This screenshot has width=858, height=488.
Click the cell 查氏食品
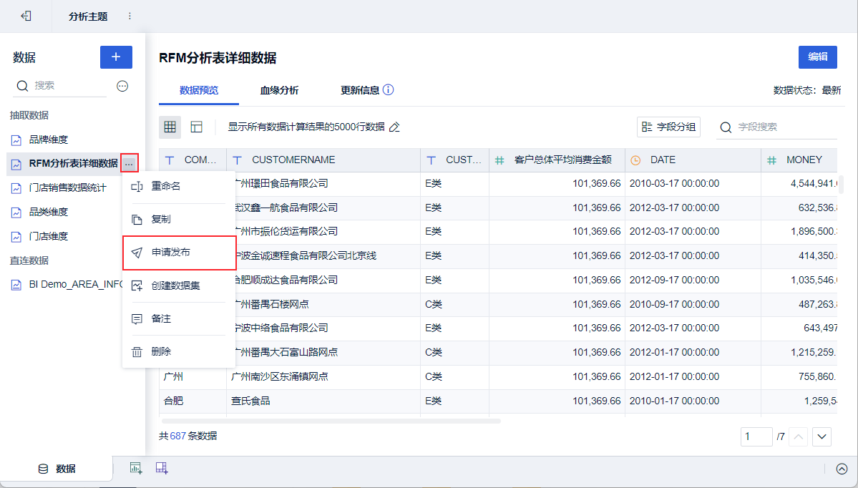point(323,401)
